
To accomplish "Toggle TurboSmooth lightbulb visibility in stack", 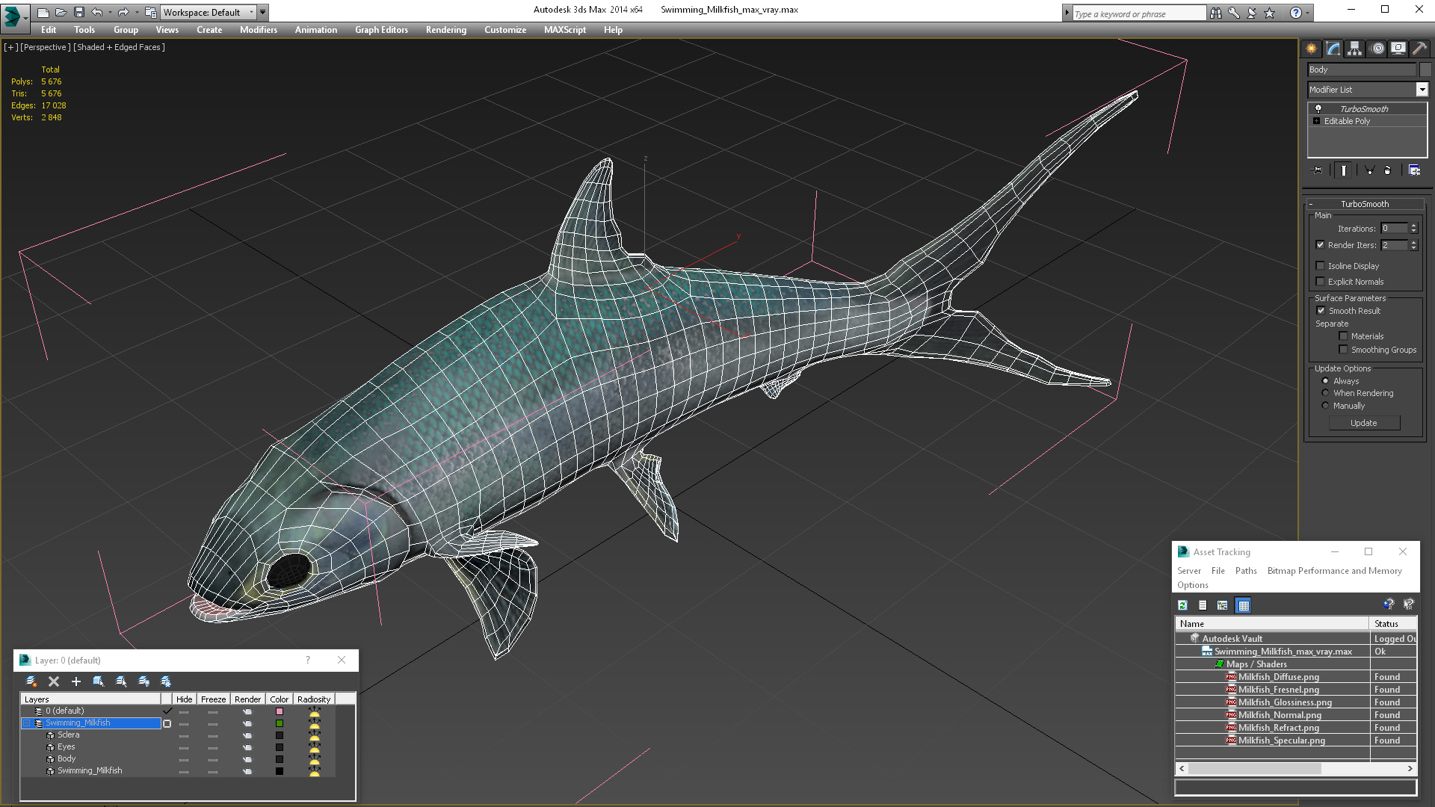I will tap(1318, 109).
